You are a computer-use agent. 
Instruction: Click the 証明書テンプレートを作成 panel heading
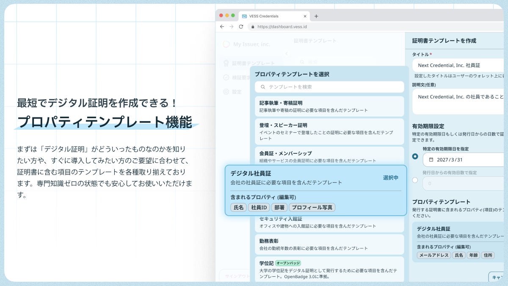click(444, 41)
